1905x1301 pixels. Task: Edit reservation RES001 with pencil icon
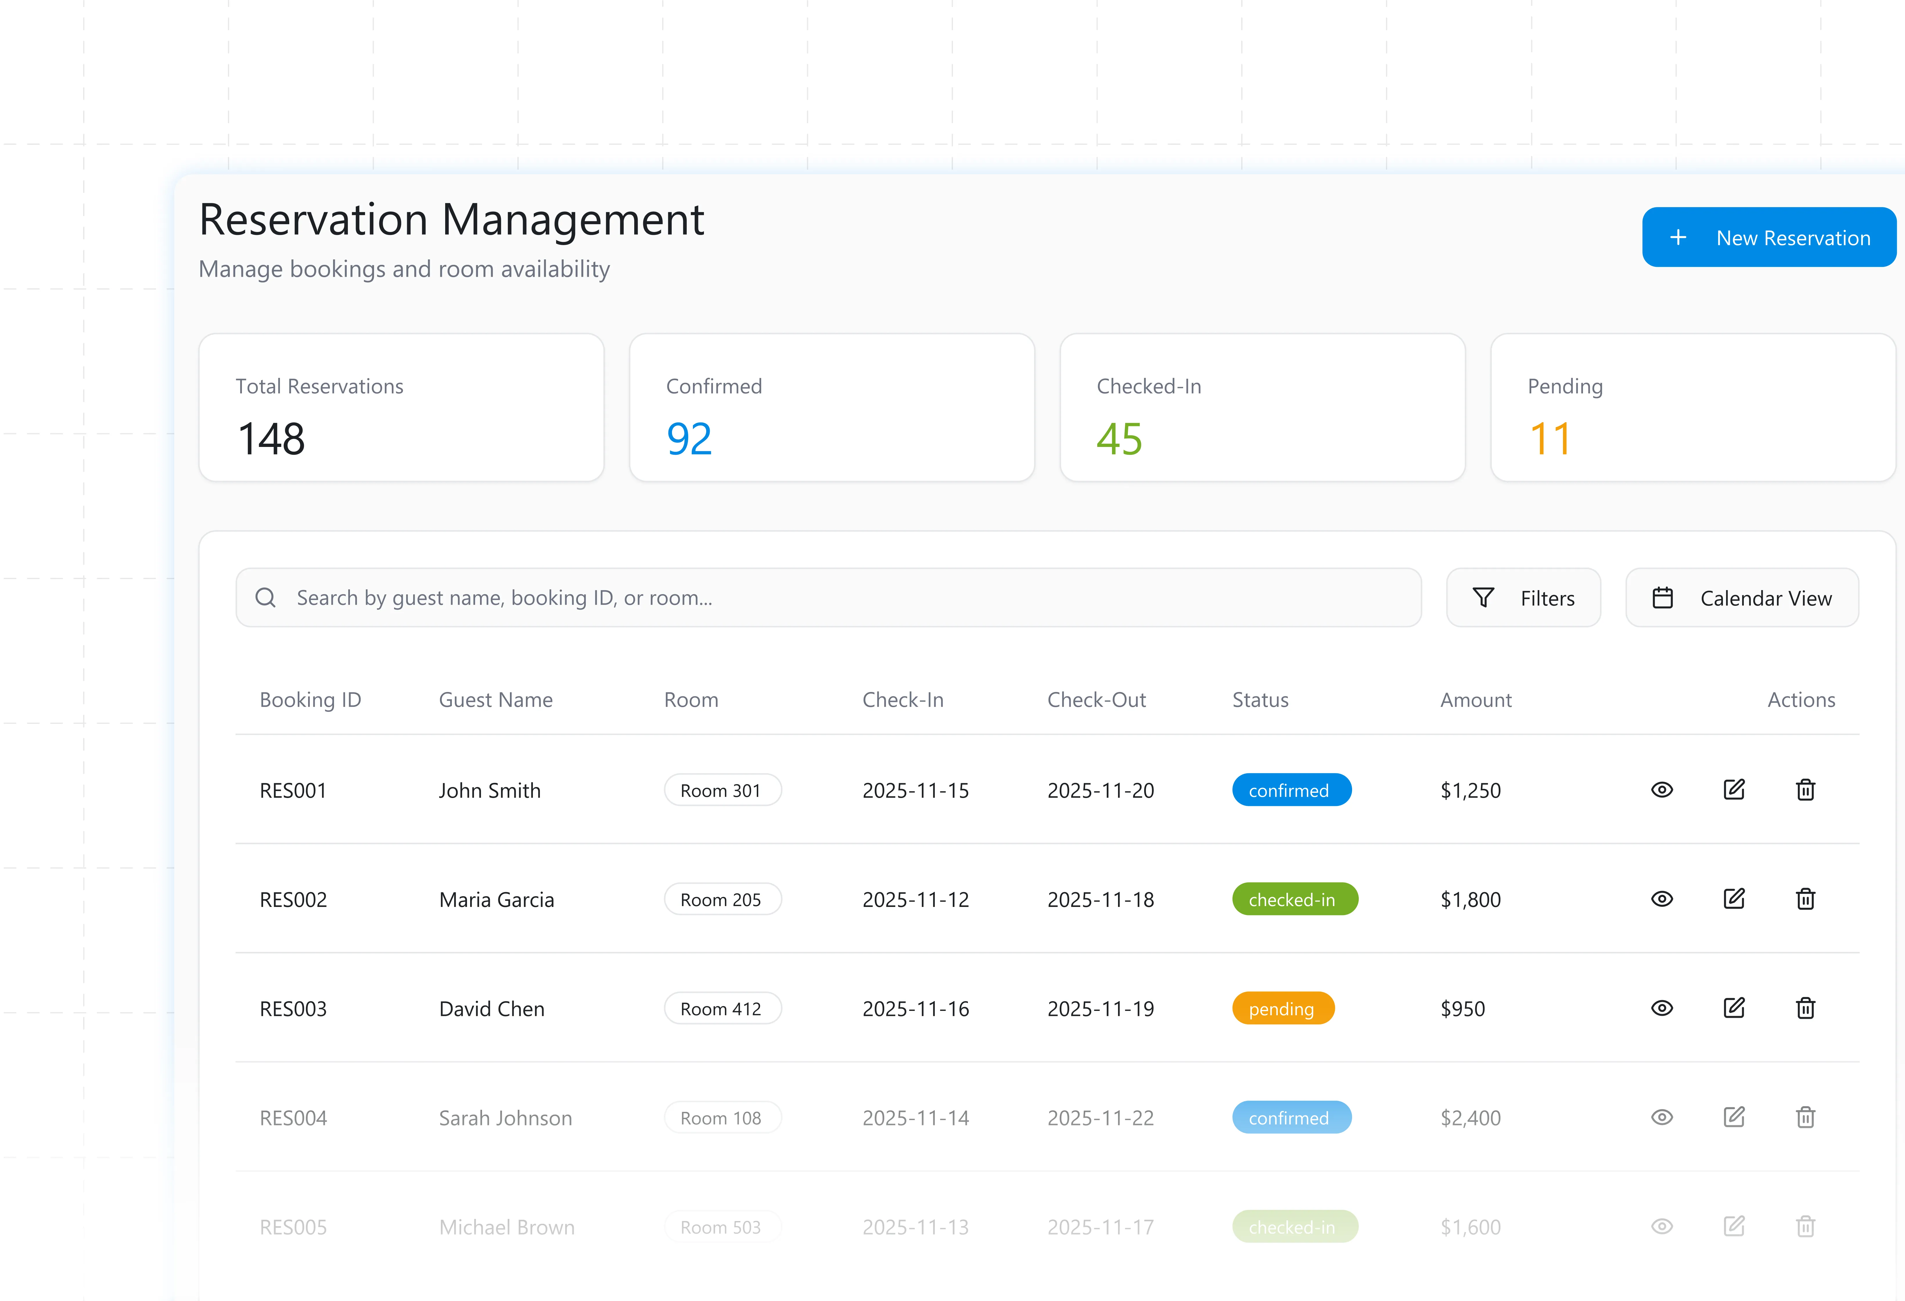click(1734, 789)
